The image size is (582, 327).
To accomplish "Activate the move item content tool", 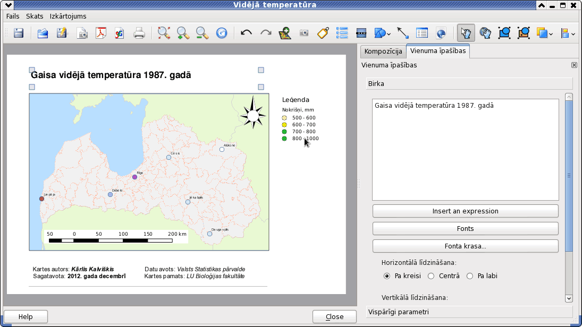I will (x=485, y=33).
